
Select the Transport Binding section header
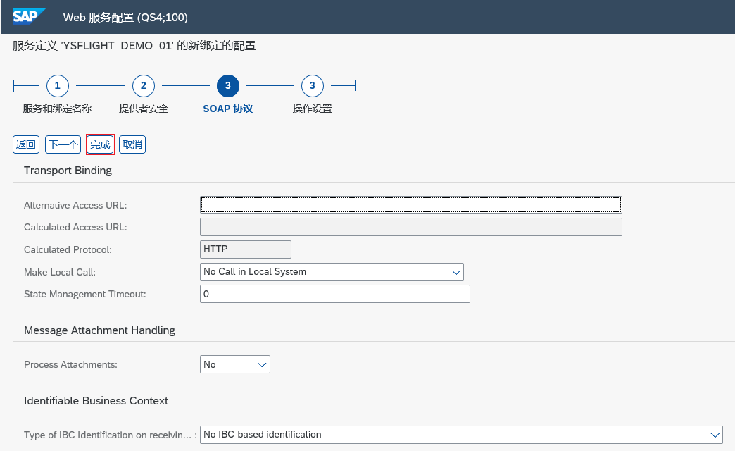click(x=68, y=170)
